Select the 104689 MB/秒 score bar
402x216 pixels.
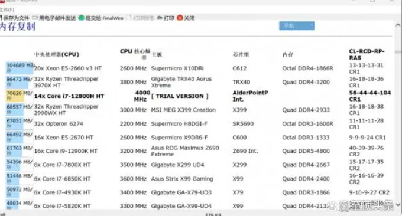(20, 68)
